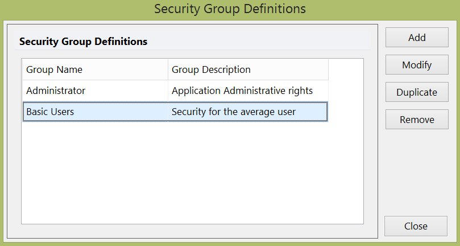Viewport: 460px width, 246px height.
Task: Click blank space right of the Basic Users row
Action: tap(346, 112)
